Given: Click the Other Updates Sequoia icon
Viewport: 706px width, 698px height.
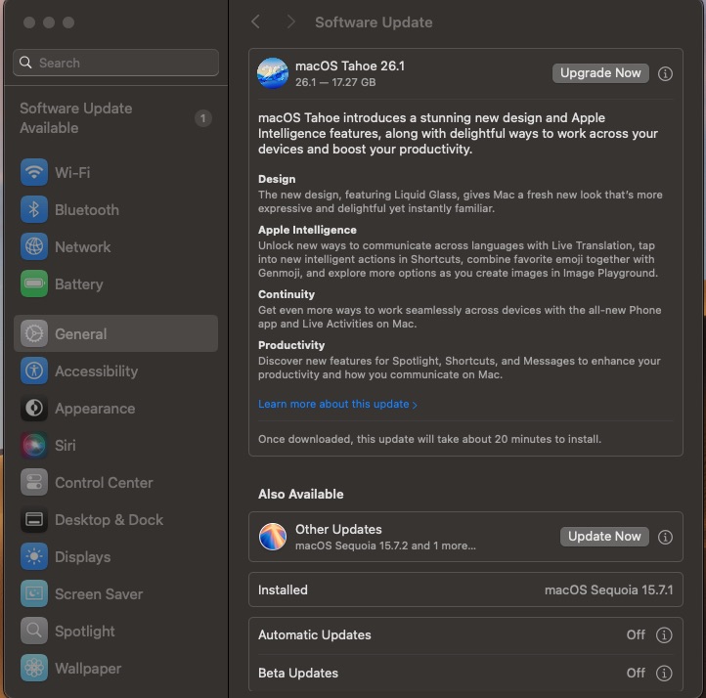Looking at the screenshot, I should tap(273, 537).
